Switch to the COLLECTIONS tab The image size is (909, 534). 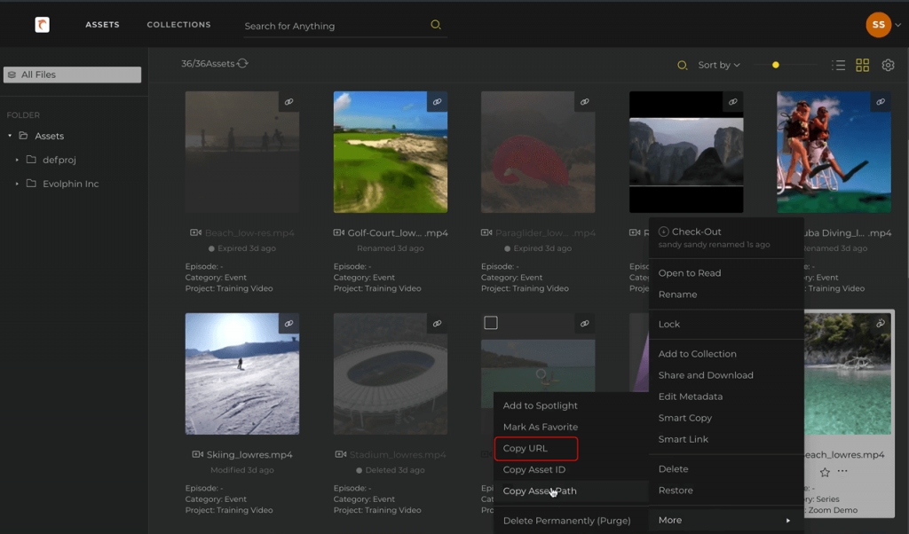pos(178,25)
